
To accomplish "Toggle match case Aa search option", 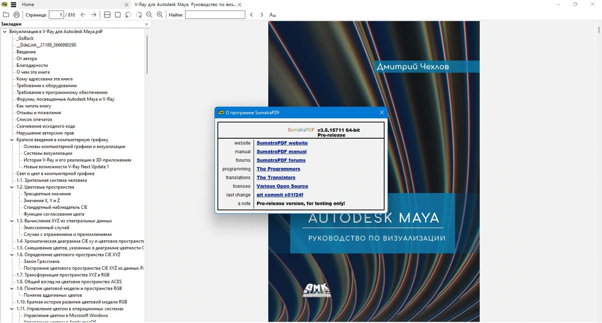I will coord(272,15).
